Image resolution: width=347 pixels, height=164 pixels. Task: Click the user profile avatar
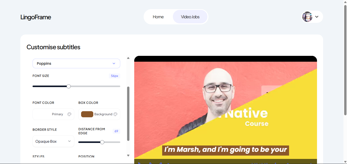pyautogui.click(x=307, y=17)
